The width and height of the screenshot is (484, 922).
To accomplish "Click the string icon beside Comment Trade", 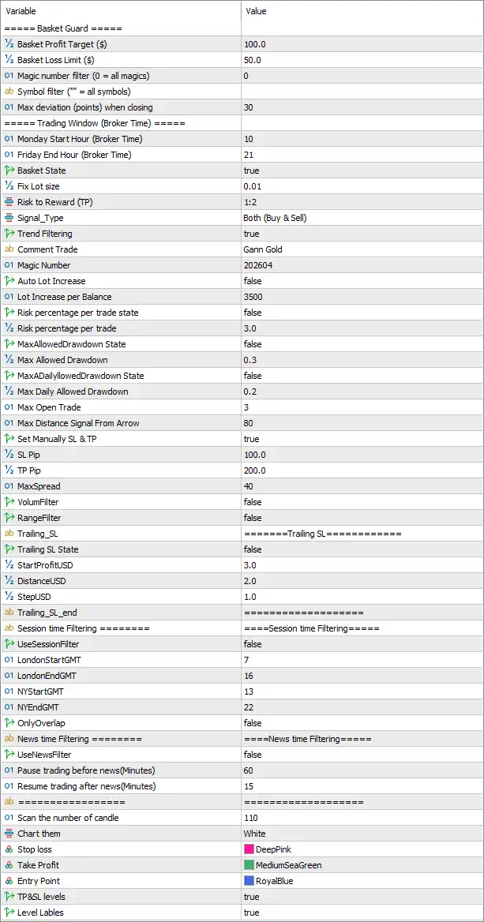I will pyautogui.click(x=9, y=249).
